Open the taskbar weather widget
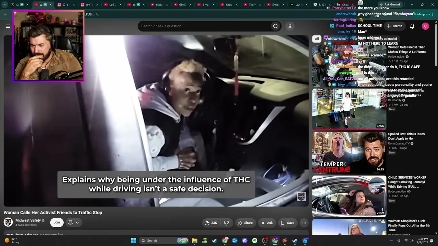 coord(12,241)
